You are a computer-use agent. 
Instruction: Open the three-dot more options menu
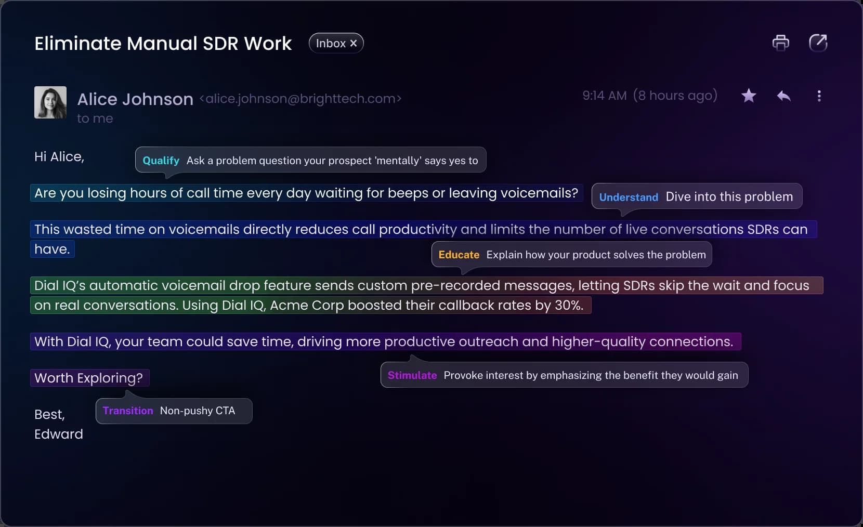(819, 96)
